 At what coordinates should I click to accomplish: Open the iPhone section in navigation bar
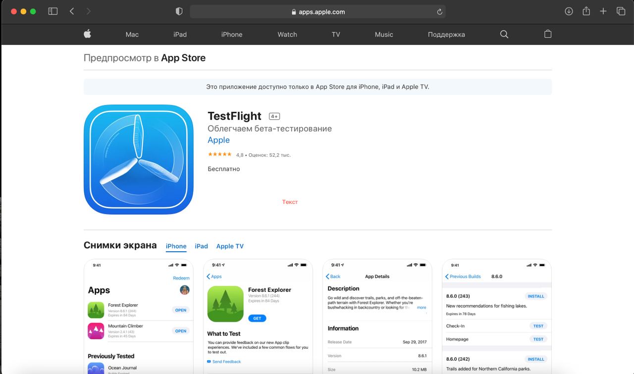point(232,34)
